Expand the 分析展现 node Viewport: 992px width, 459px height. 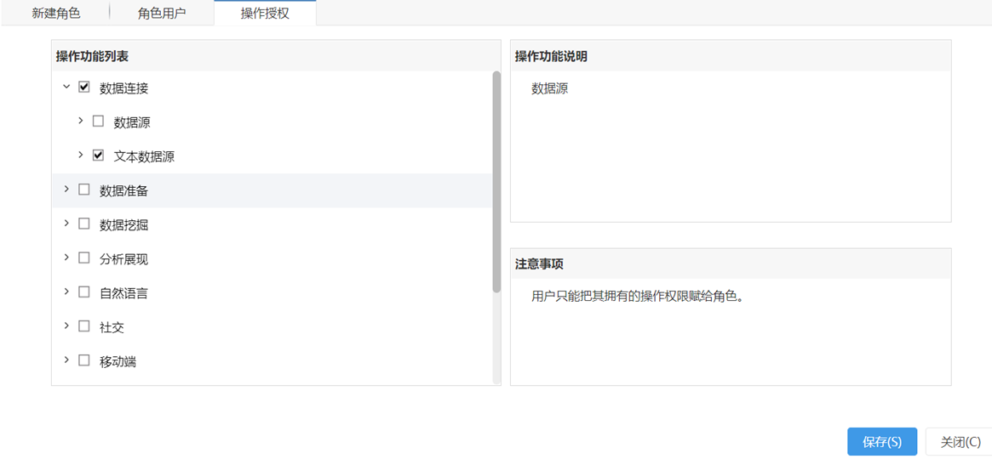click(x=66, y=257)
